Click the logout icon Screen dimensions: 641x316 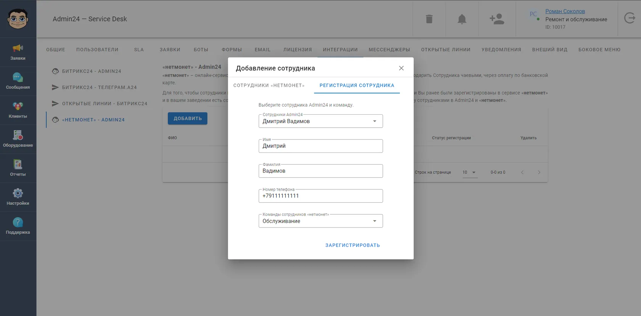(630, 18)
